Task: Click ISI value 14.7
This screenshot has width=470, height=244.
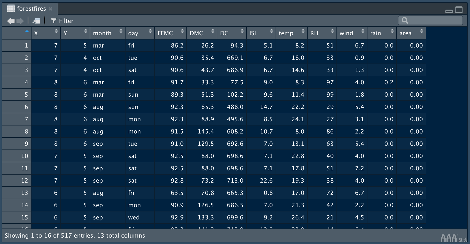Action: click(267, 107)
